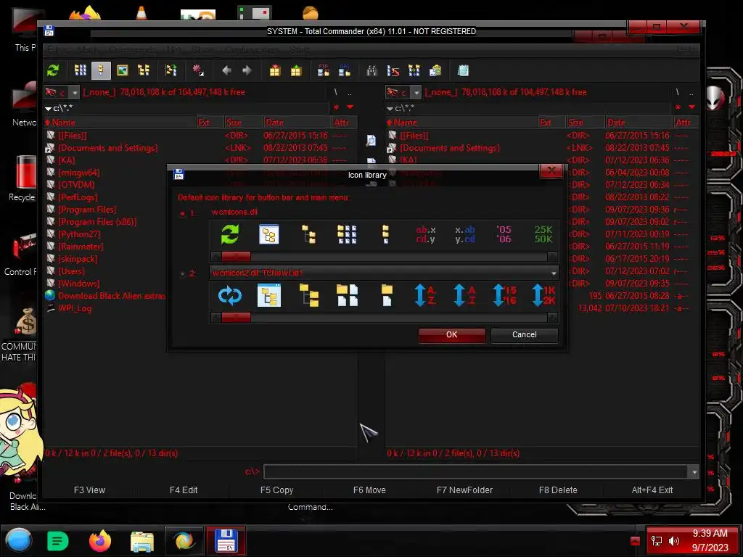Open the Help menu
Image resolution: width=743 pixels, height=557 pixels.
[x=685, y=50]
